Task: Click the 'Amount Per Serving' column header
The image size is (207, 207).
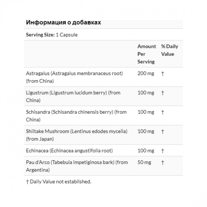Action: [x=146, y=54]
